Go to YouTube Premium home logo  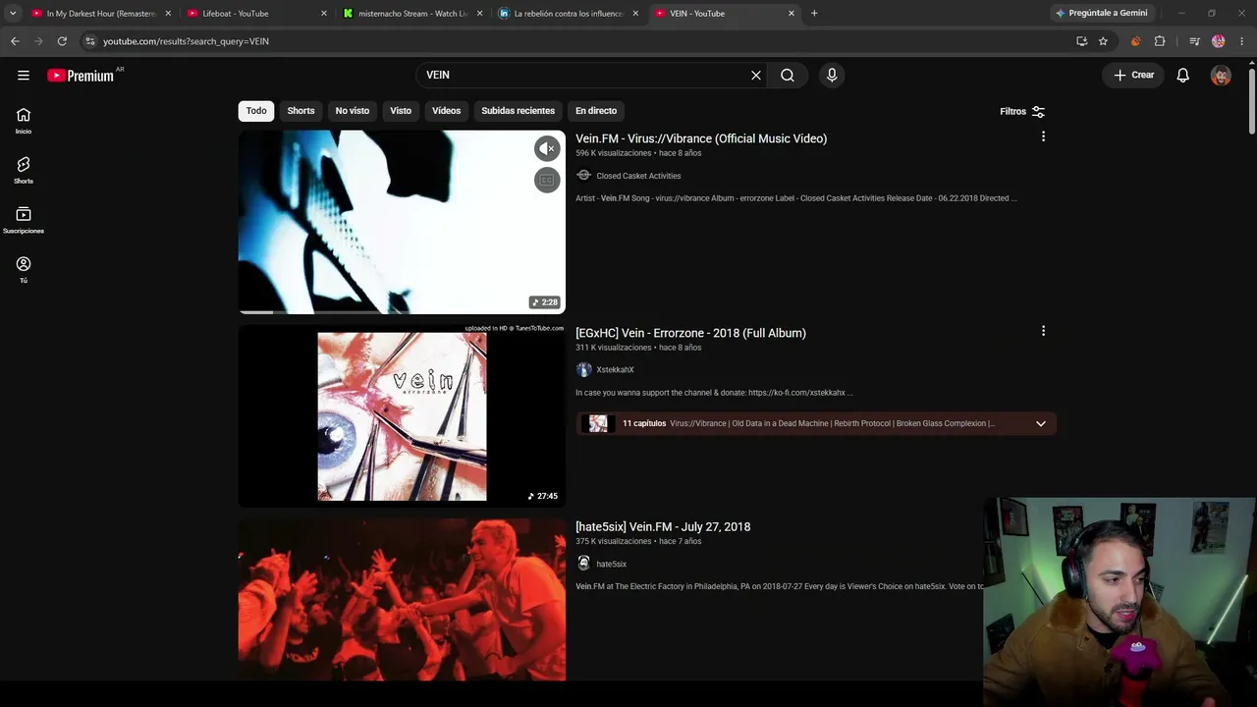coord(81,76)
